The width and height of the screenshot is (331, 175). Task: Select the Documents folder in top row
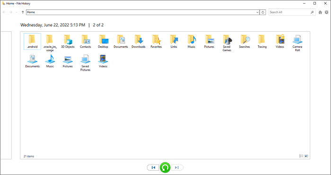click(x=121, y=41)
